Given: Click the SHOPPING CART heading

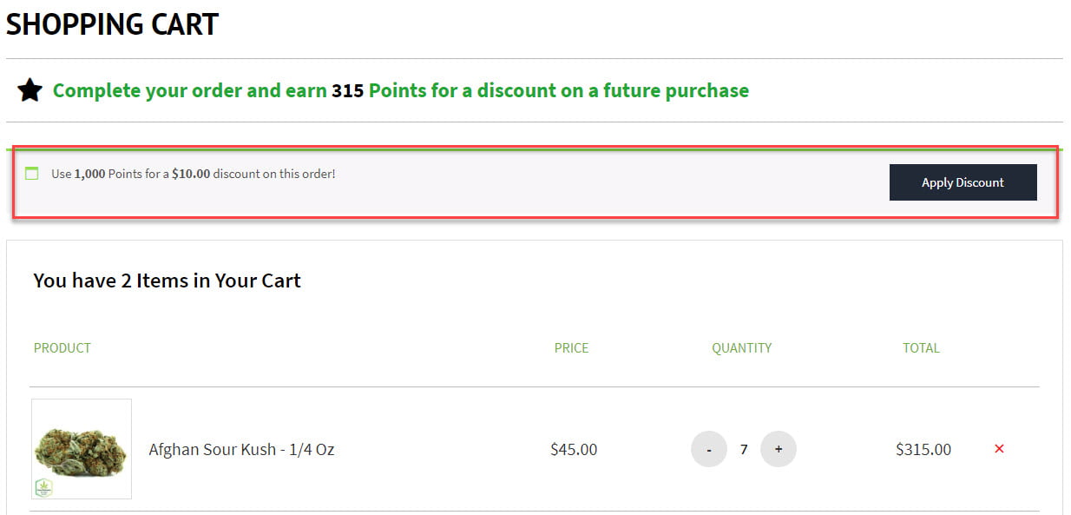Looking at the screenshot, I should point(113,24).
